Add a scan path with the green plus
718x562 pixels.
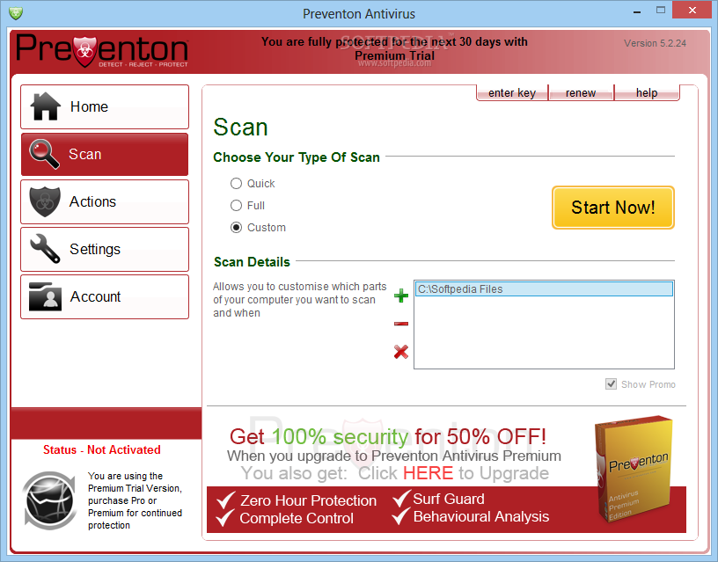(401, 296)
